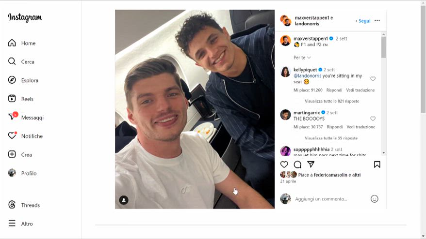Show tagged people icon on photo
Image resolution: width=426 pixels, height=239 pixels.
coord(124,200)
